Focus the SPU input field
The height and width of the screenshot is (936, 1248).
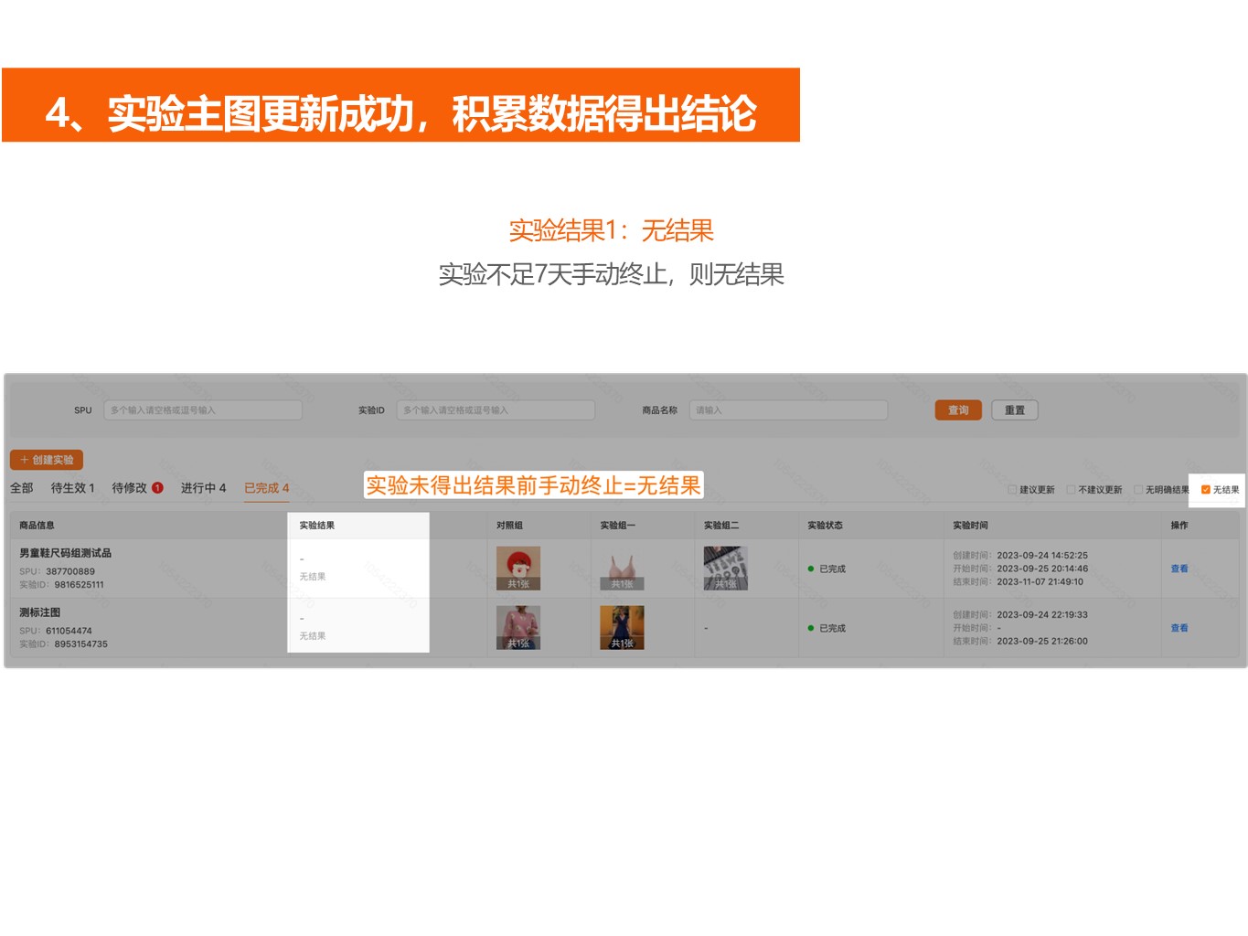tap(202, 410)
